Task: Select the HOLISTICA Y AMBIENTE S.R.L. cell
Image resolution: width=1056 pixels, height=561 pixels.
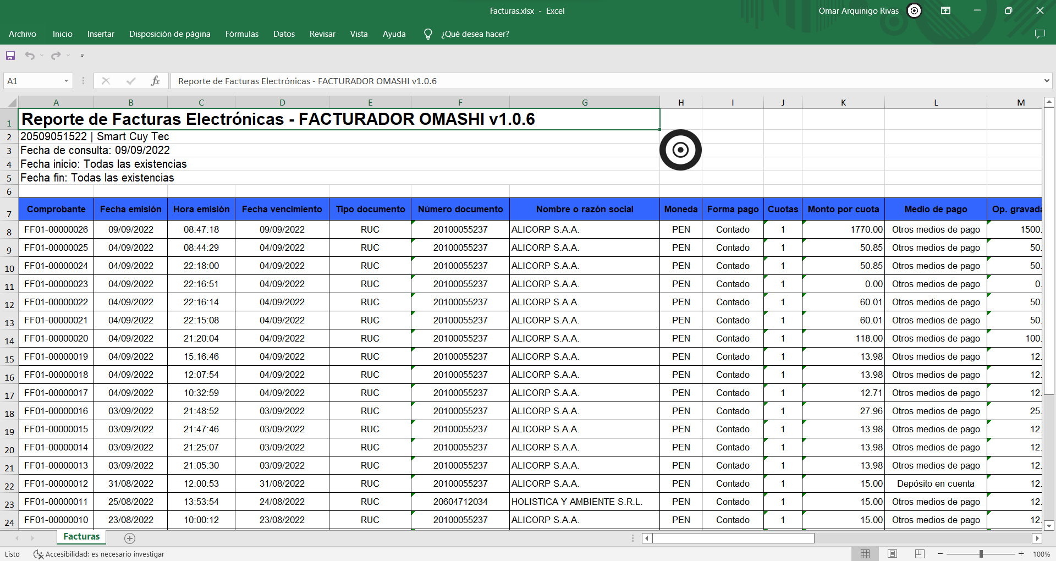Action: pyautogui.click(x=585, y=502)
